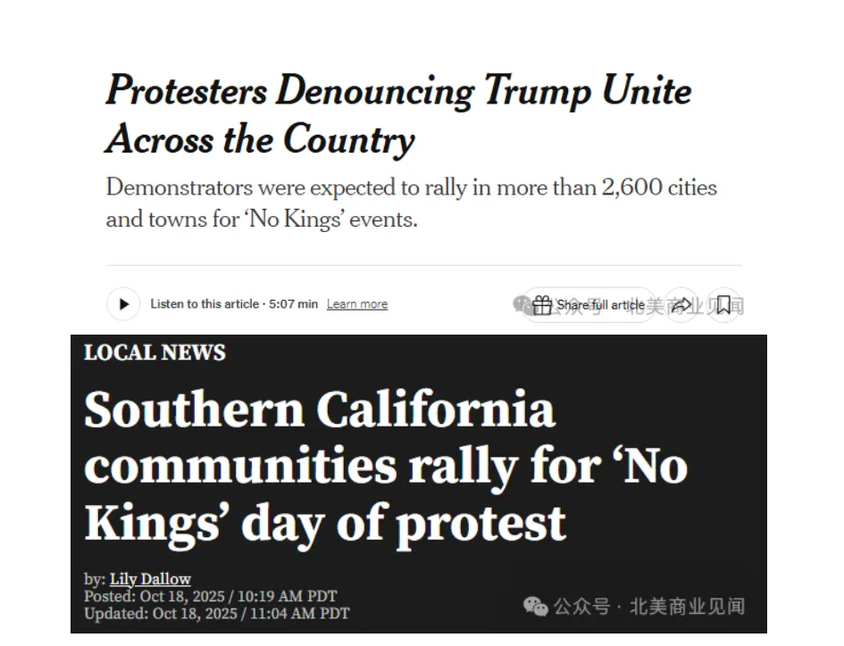Screen dimensions: 844x646
Task: Click the Updated Oct 18 11:04 AM timestamp
Action: pyautogui.click(x=216, y=614)
